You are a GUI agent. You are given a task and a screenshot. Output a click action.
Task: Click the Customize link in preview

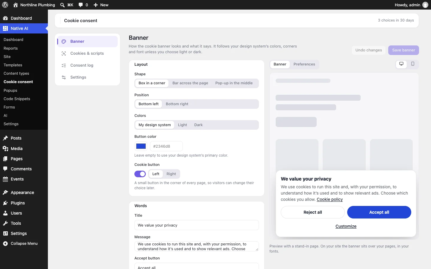click(x=346, y=226)
